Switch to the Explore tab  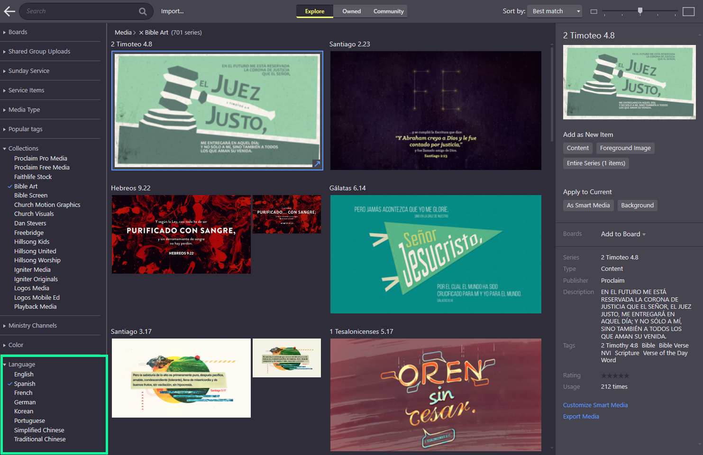tap(315, 11)
